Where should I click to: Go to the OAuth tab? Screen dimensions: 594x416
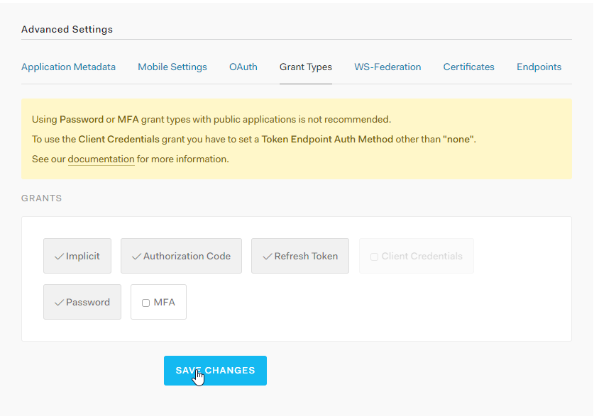pyautogui.click(x=243, y=67)
